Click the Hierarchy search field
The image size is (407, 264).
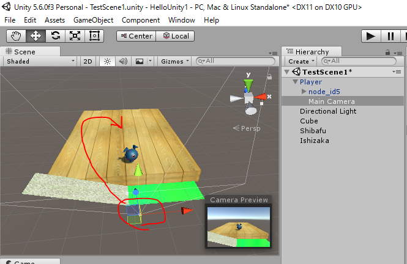pos(359,61)
